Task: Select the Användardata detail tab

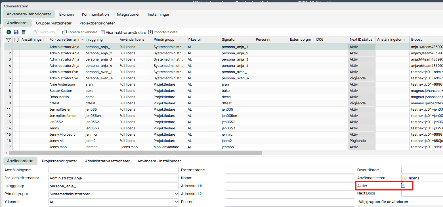Action: [x=20, y=161]
